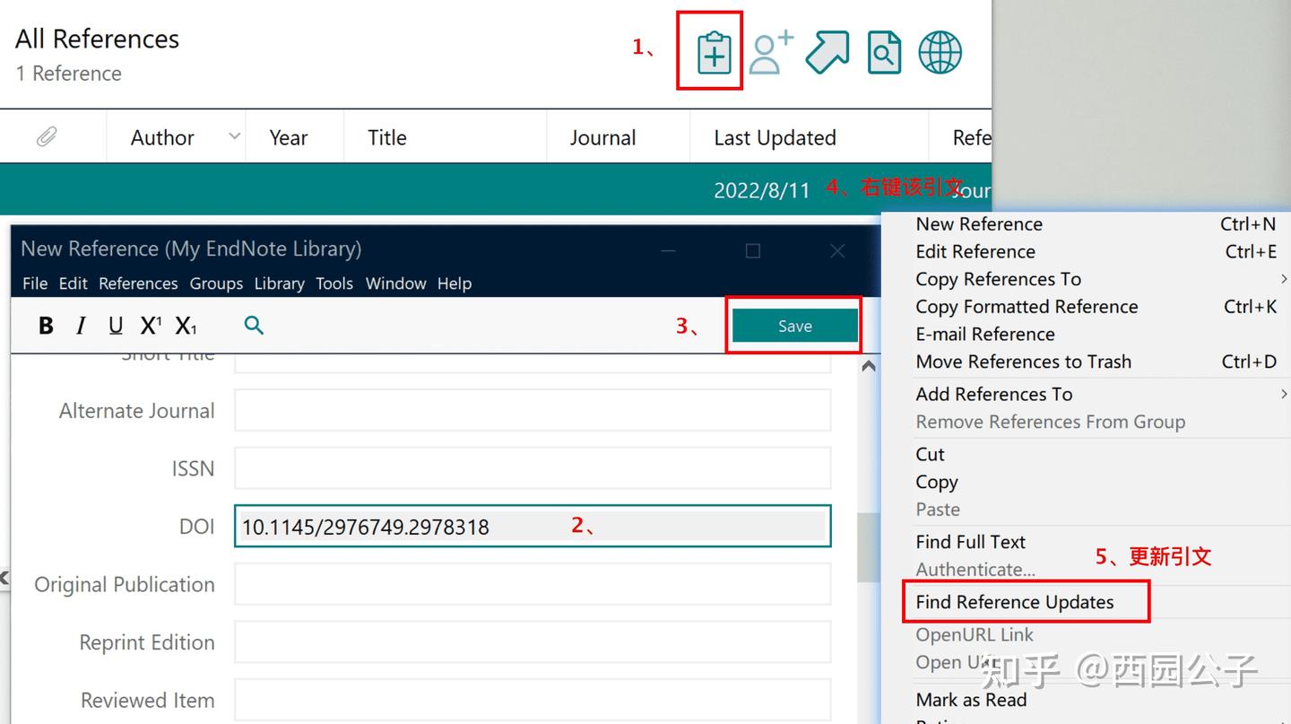Select Find Reference Updates from context menu
1291x724 pixels.
[x=1015, y=602]
